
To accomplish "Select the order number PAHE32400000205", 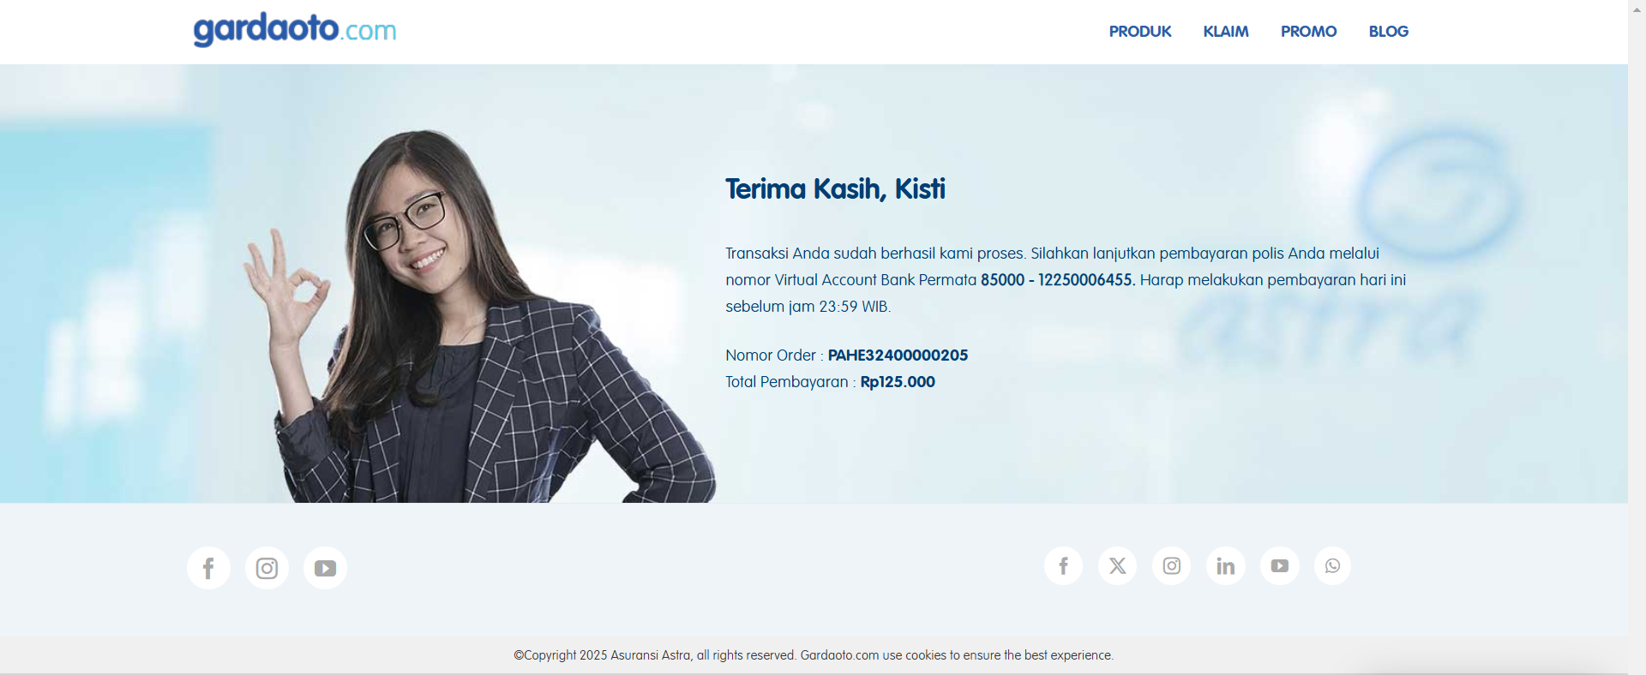I will (898, 355).
